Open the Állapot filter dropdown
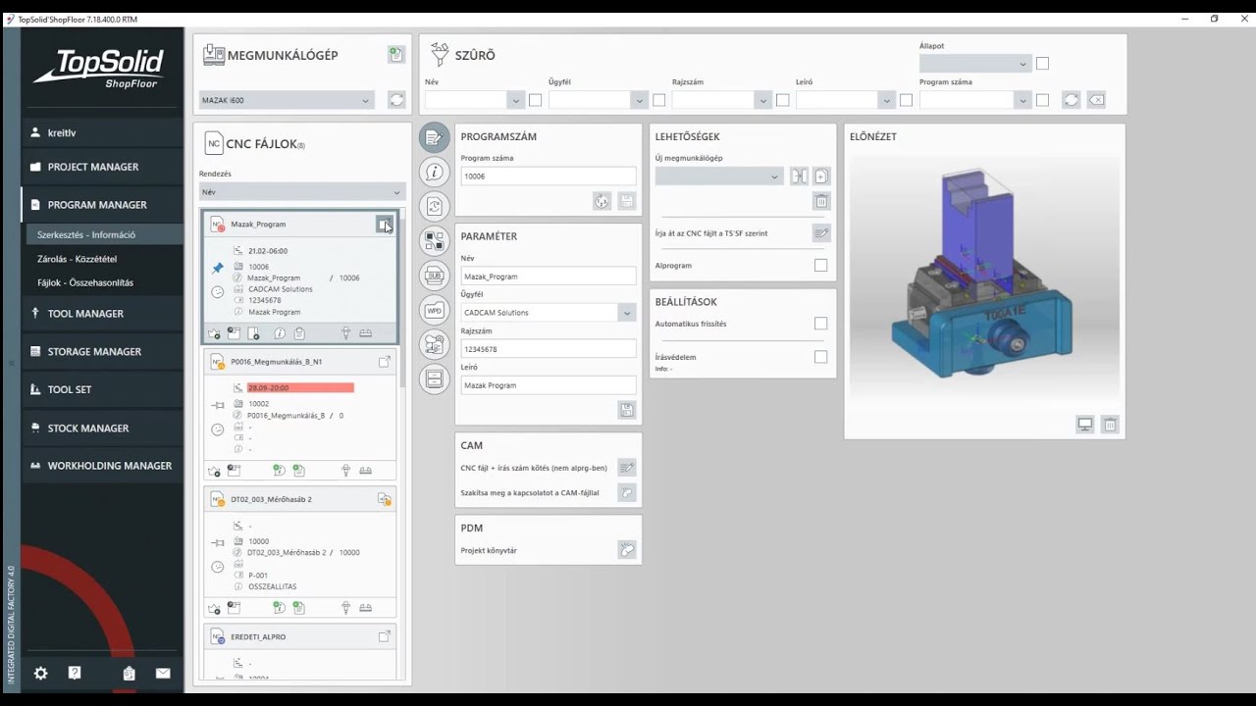Viewport: 1256px width, 706px height. click(975, 64)
